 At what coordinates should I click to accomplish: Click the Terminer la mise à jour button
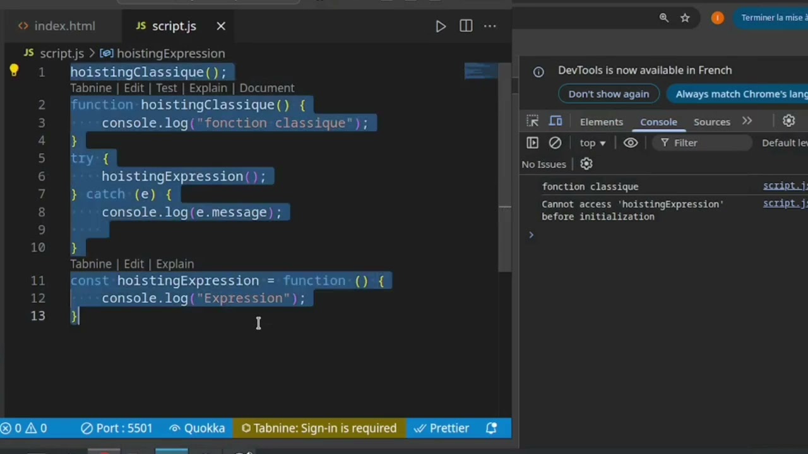771,18
